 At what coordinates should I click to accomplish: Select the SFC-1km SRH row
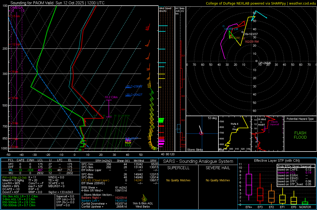120,164
